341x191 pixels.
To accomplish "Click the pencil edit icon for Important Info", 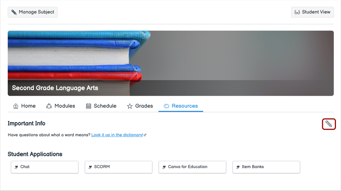I will tap(329, 124).
